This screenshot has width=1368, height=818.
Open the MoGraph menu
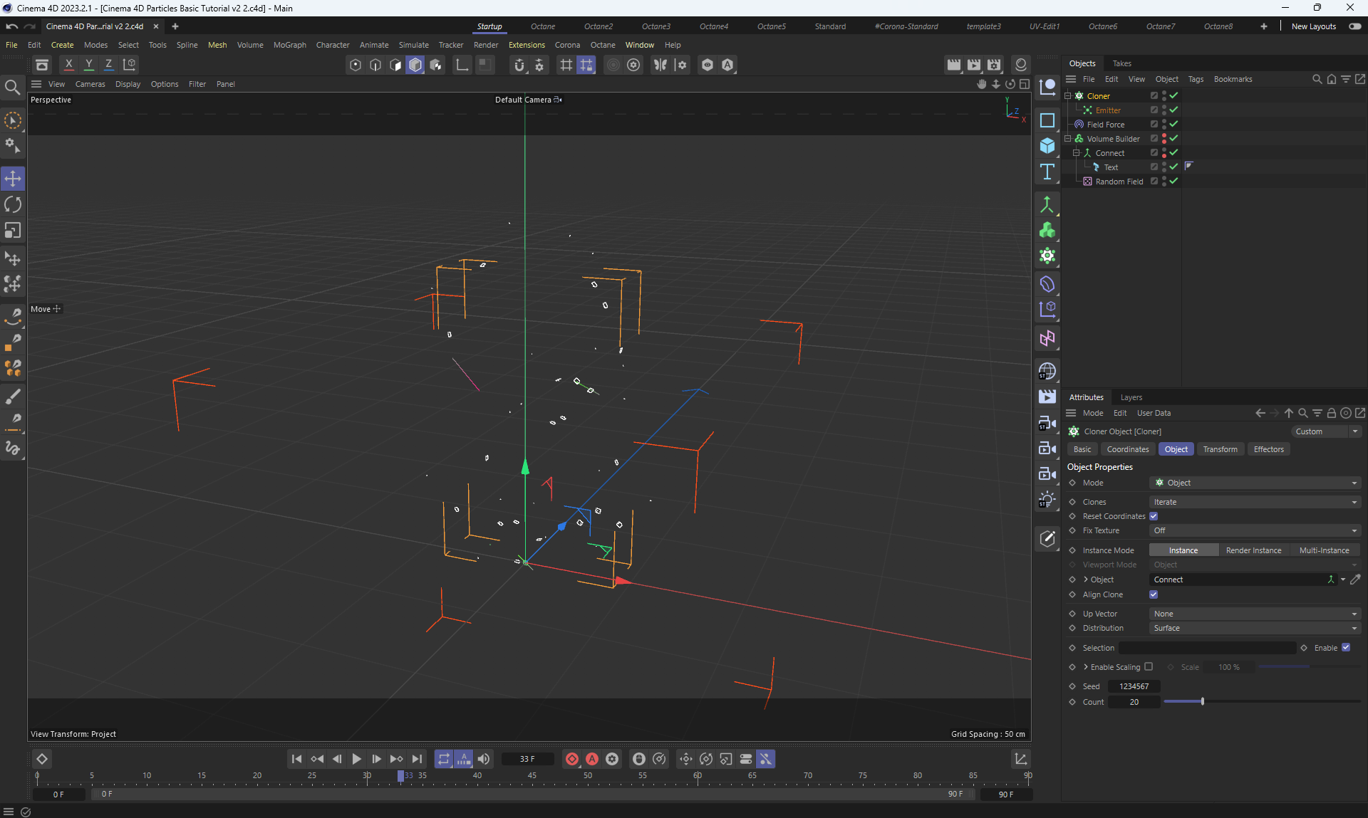point(289,45)
